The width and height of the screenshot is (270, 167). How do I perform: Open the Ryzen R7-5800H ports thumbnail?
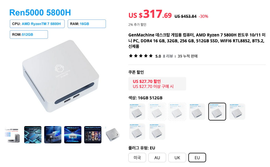coord(12,135)
